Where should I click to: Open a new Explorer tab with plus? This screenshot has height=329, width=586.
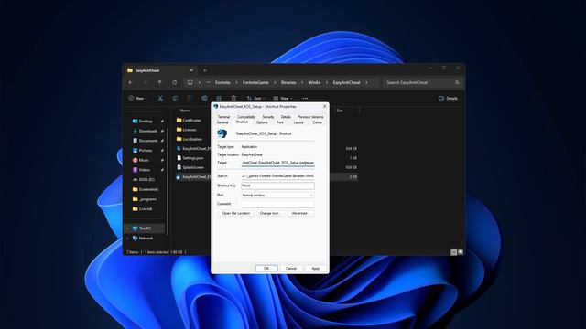[x=205, y=70]
